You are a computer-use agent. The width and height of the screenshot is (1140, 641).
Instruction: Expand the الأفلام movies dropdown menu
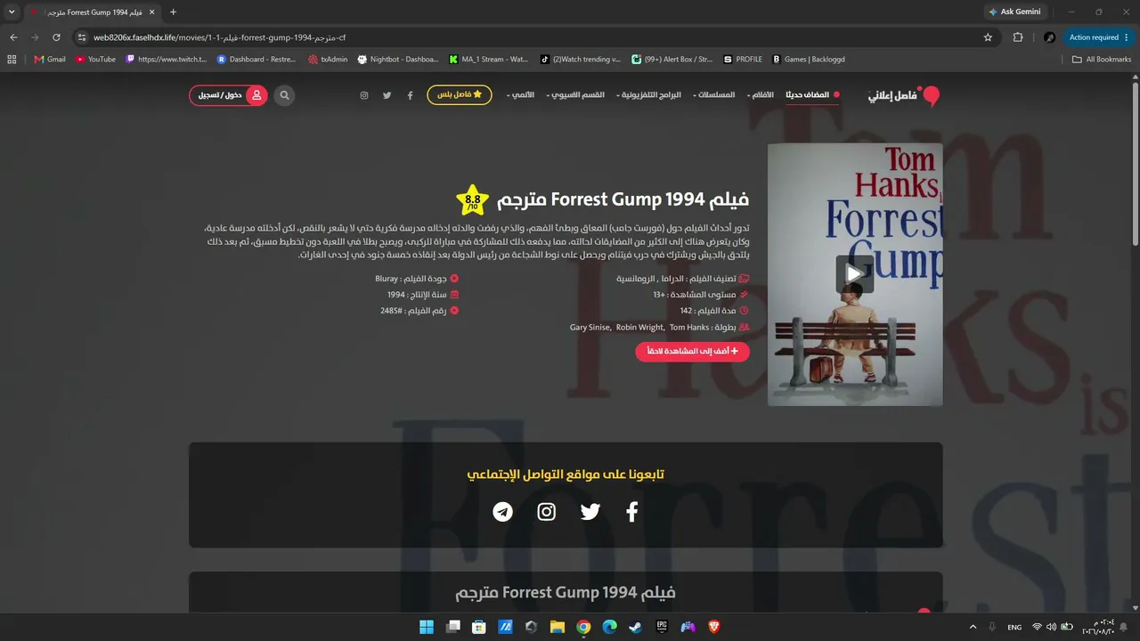[x=761, y=95]
